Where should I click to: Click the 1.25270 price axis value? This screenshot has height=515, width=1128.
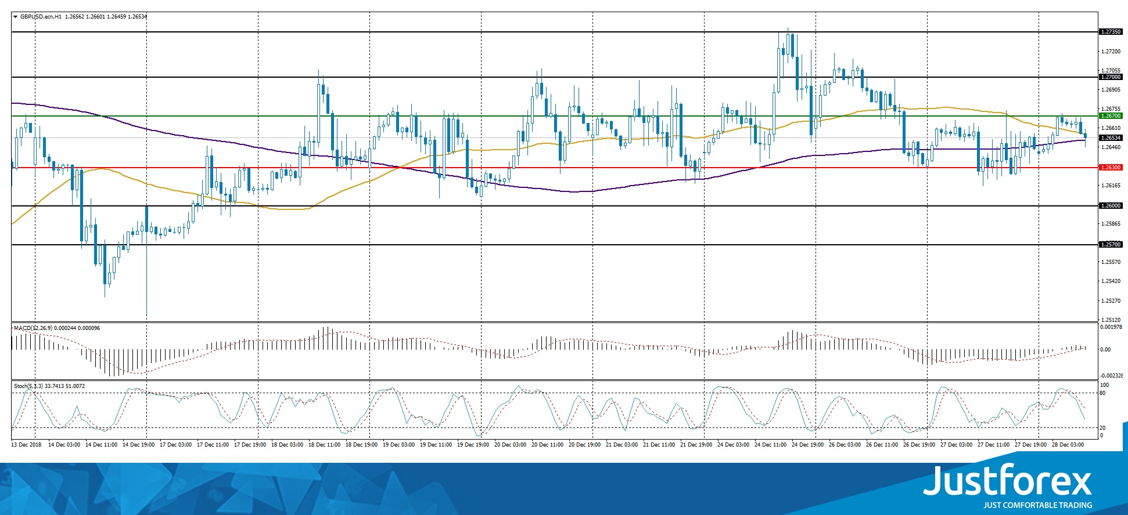coord(1111,301)
